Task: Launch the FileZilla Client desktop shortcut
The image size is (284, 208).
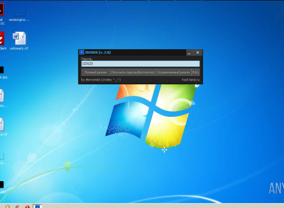Action: 2,39
